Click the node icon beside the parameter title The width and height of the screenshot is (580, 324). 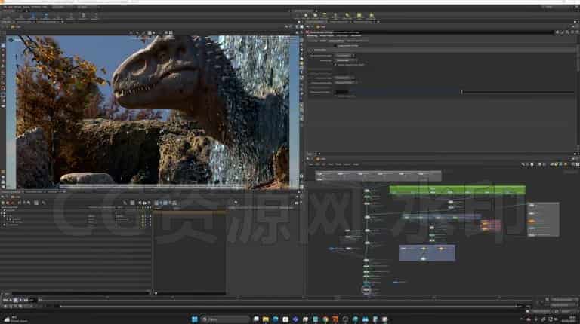click(308, 32)
